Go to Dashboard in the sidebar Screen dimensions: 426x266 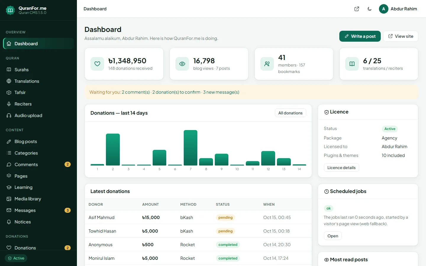click(x=38, y=43)
